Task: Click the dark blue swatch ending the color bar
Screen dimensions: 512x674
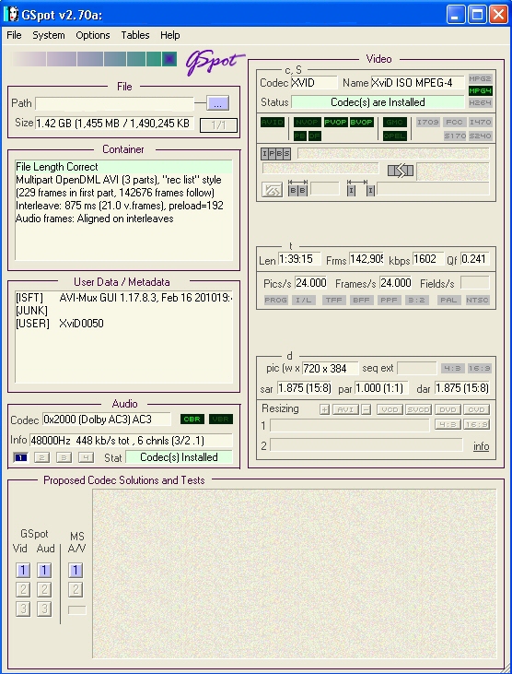Action: tap(169, 59)
